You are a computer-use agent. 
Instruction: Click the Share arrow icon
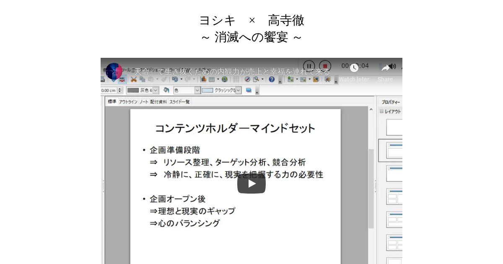point(385,68)
